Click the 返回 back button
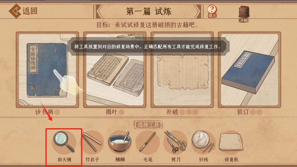Image resolution: width=297 pixels, height=167 pixels. point(23,11)
